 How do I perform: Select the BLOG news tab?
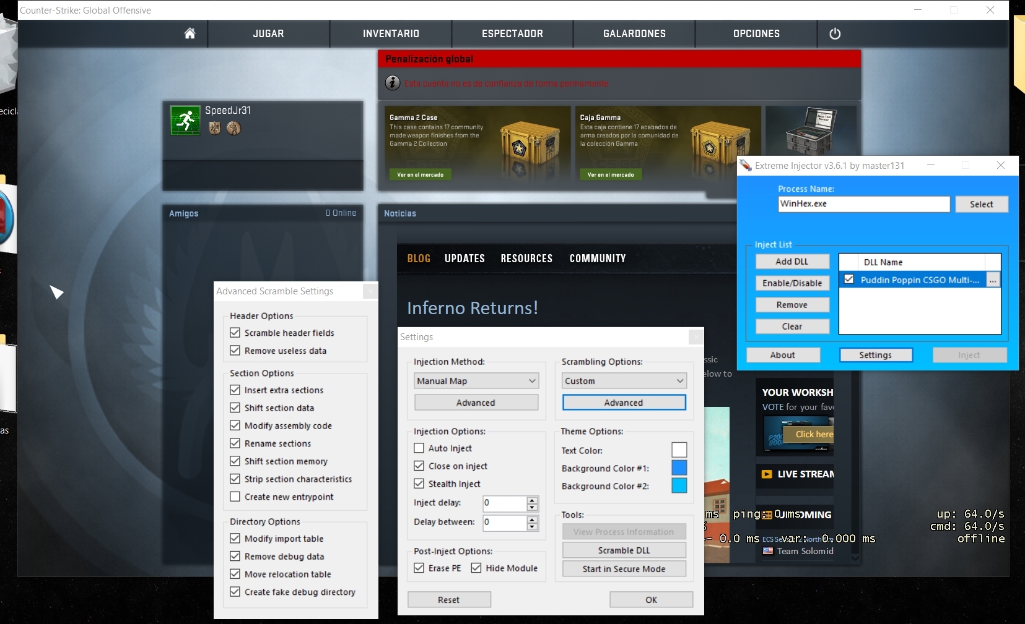tap(419, 259)
